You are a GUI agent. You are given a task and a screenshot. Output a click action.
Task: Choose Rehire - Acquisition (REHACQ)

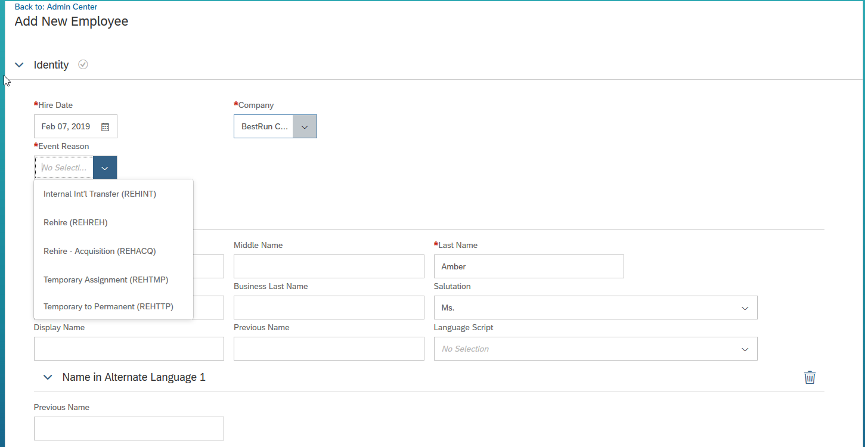click(113, 251)
